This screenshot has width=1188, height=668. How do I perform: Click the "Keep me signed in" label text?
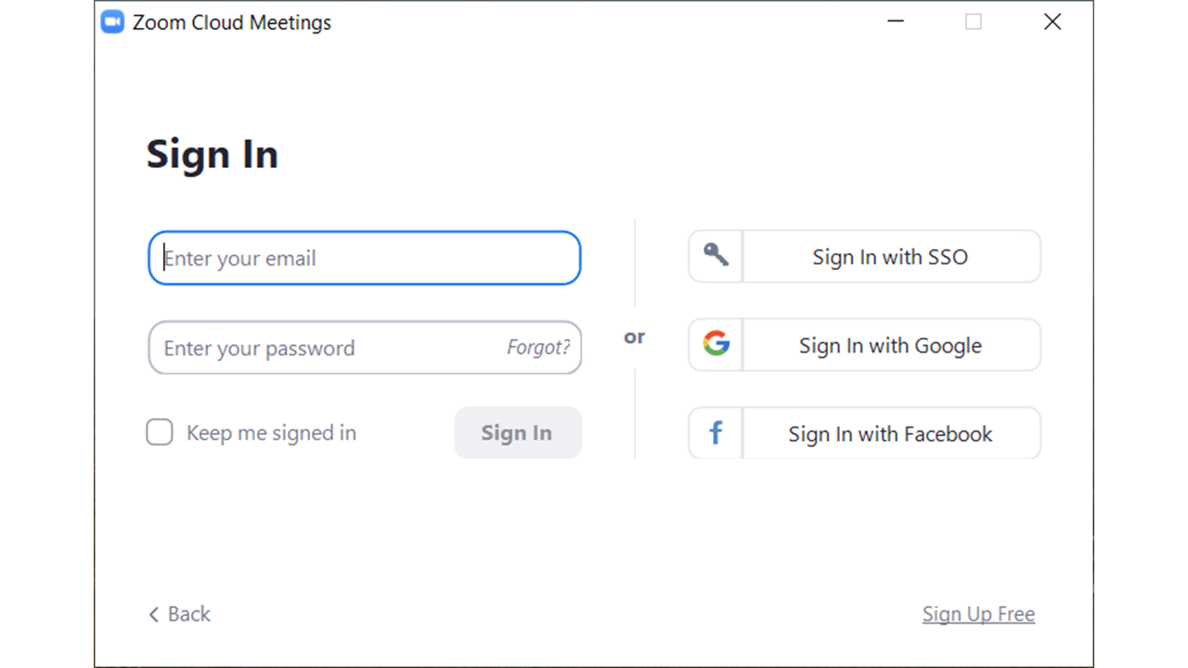pyautogui.click(x=271, y=433)
